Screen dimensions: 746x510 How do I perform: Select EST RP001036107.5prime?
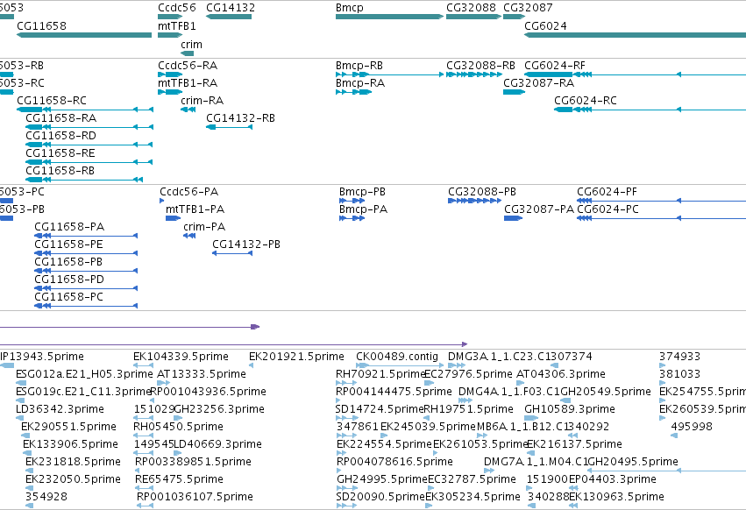146,506
